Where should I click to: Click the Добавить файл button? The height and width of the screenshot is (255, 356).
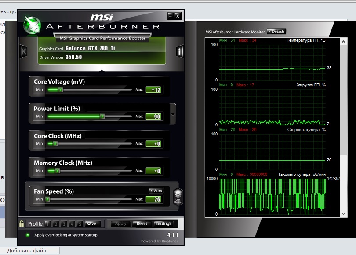(x=29, y=251)
